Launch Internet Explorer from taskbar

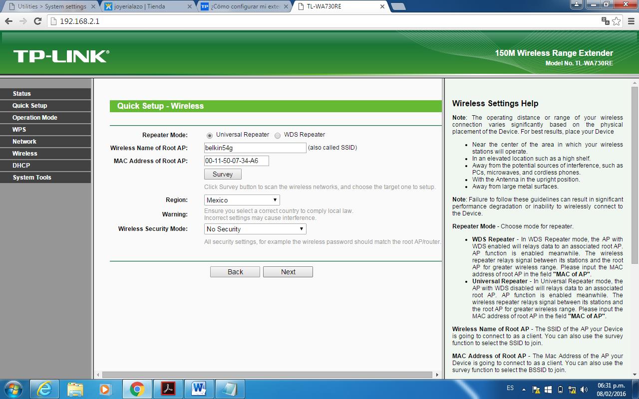click(44, 389)
